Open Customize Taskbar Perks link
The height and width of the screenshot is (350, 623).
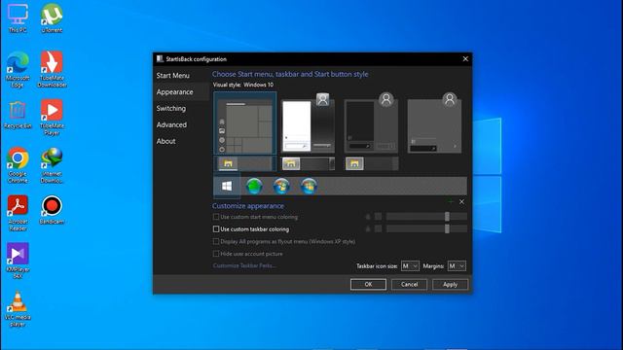tap(244, 265)
